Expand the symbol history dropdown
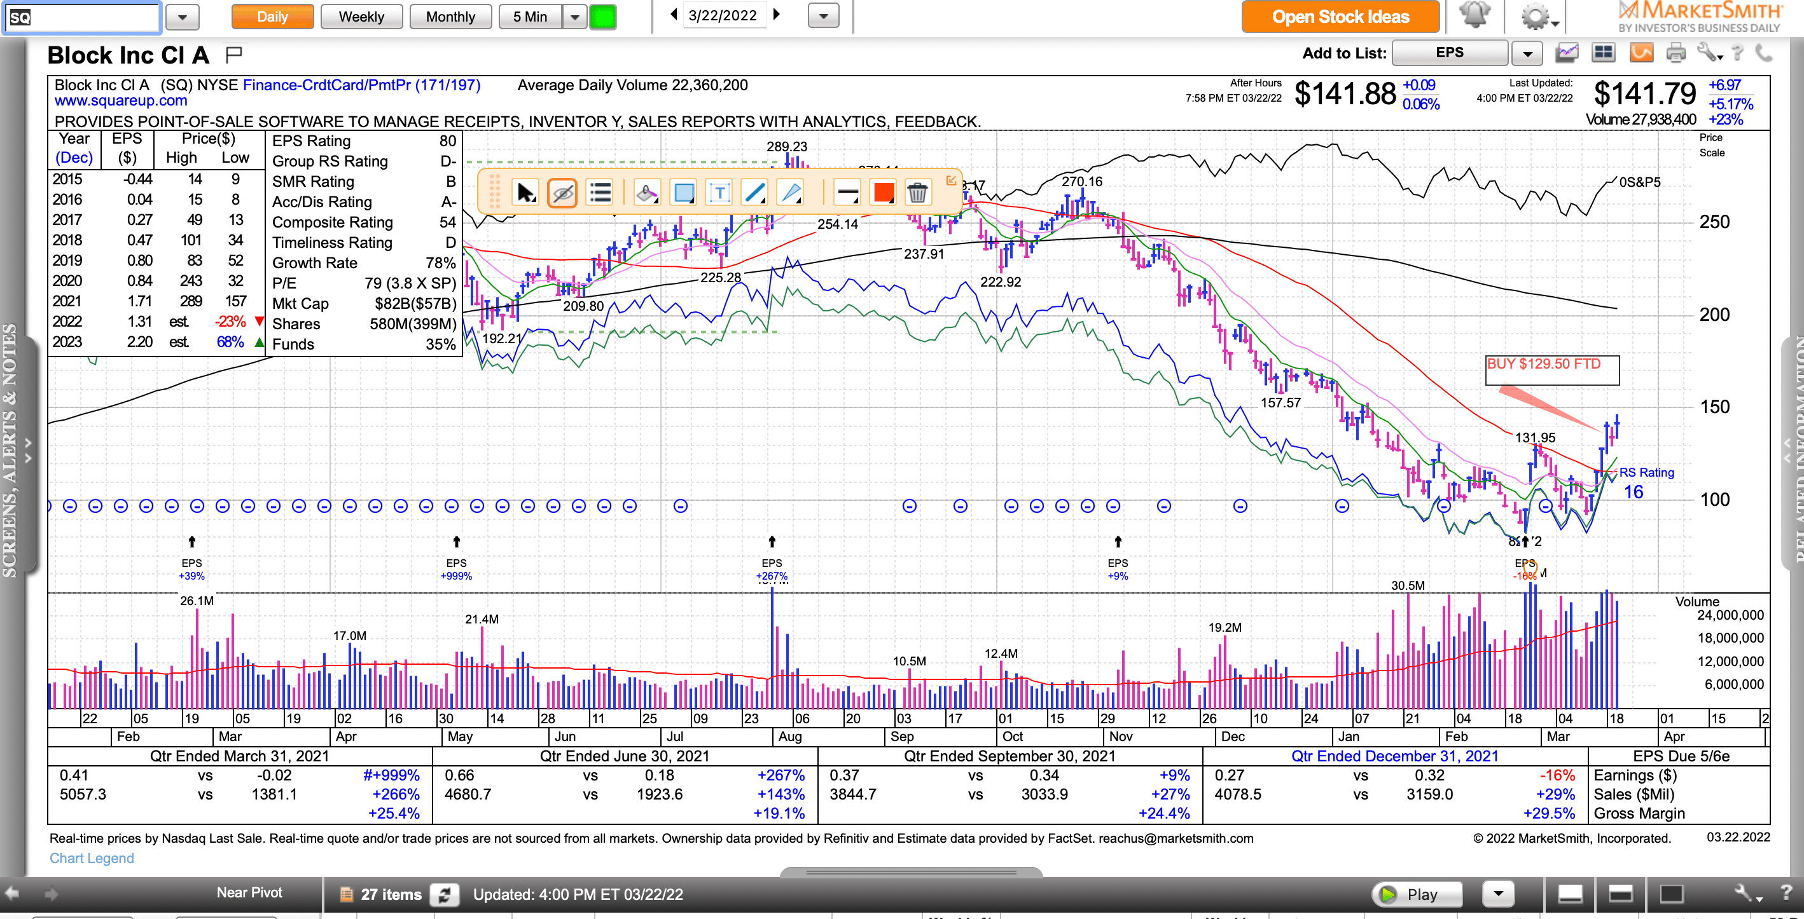 [x=182, y=18]
